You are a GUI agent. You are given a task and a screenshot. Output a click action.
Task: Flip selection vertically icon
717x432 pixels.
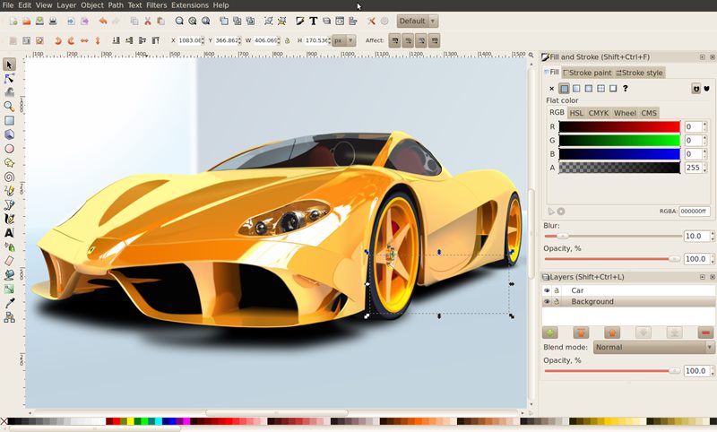click(x=98, y=40)
